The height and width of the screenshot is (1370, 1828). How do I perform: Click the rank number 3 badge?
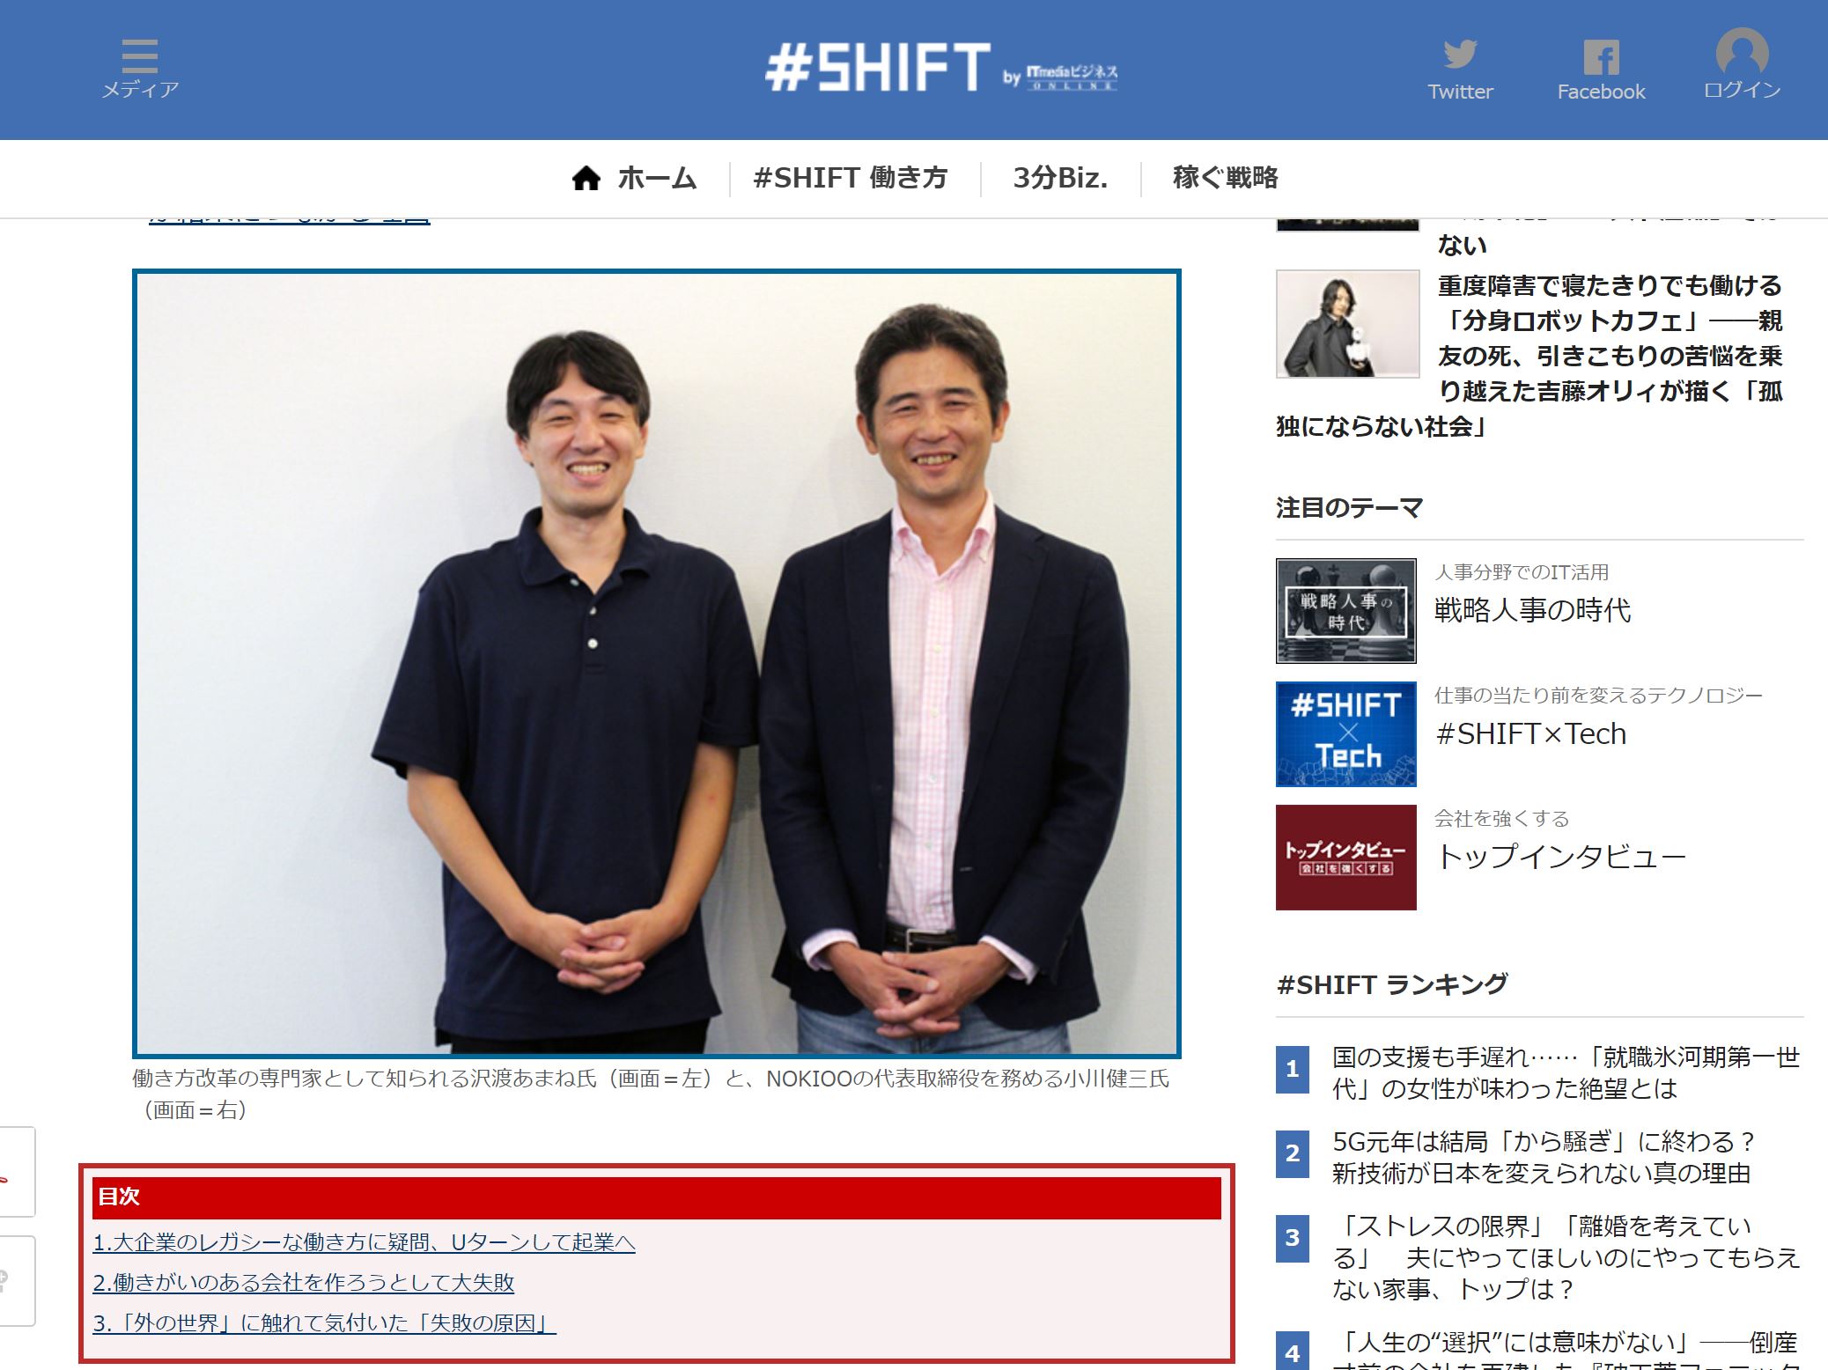point(1292,1238)
